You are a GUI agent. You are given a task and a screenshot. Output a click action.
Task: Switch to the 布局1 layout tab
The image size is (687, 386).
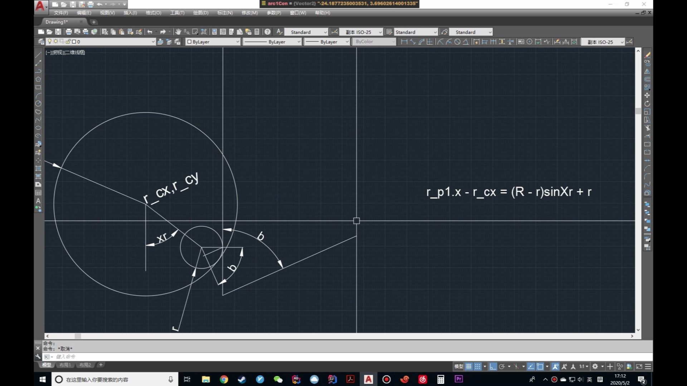(x=65, y=365)
